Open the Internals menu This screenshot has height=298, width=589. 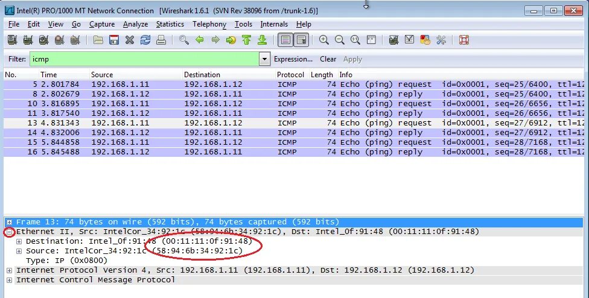click(x=274, y=24)
